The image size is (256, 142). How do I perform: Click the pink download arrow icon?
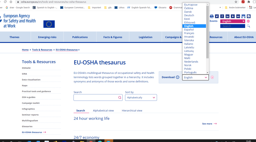pyautogui.click(x=212, y=77)
